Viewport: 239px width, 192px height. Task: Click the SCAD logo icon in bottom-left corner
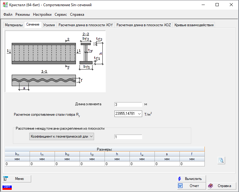coord(7,187)
